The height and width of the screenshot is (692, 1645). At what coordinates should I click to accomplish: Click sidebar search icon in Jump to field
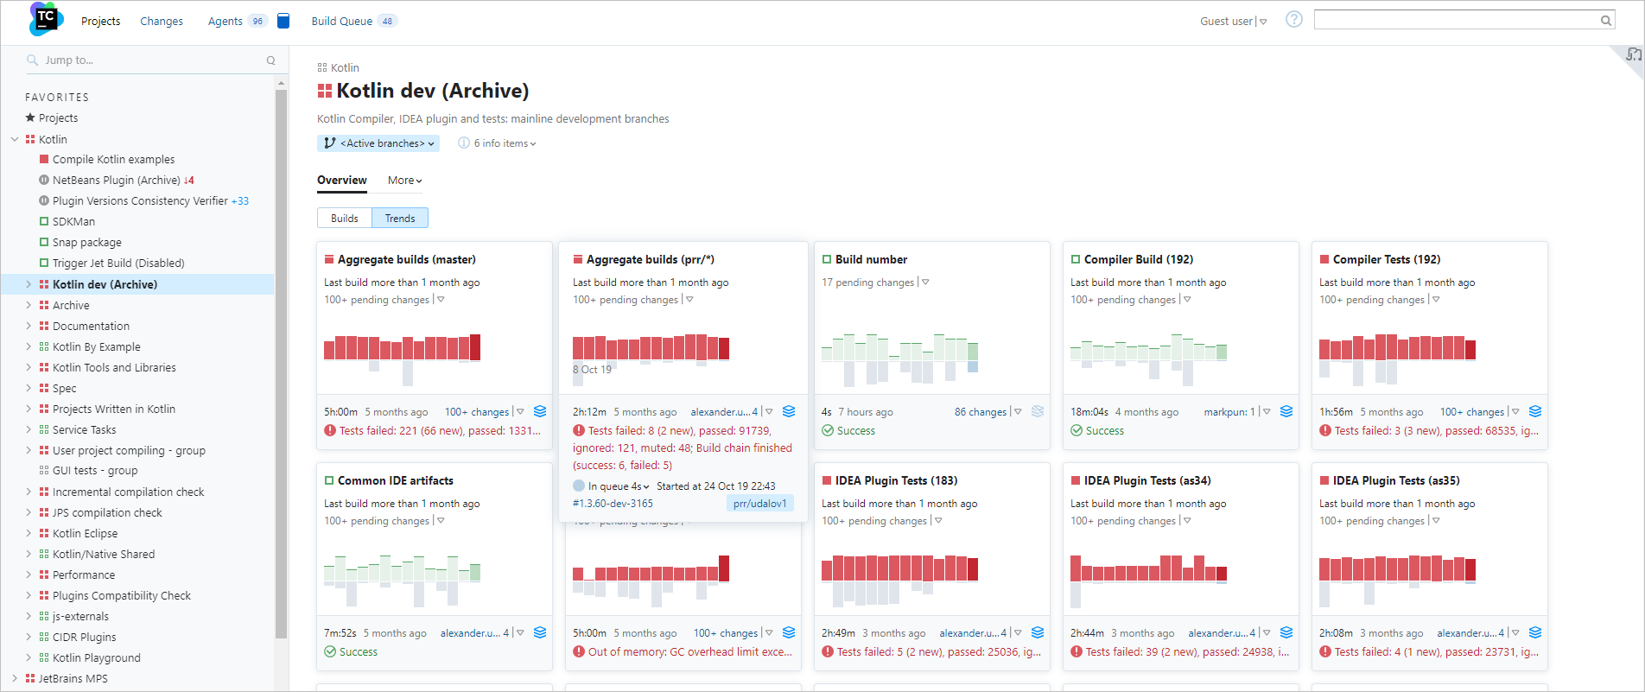pyautogui.click(x=270, y=60)
